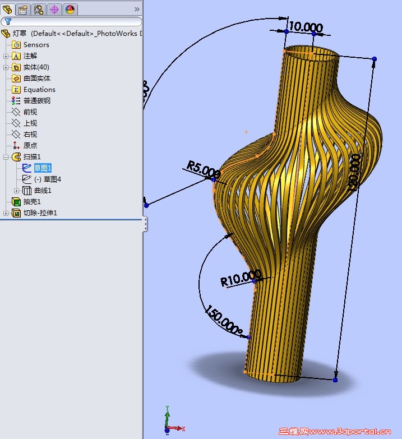
Task: Click the 草图1 sketch icon
Action: pos(26,168)
